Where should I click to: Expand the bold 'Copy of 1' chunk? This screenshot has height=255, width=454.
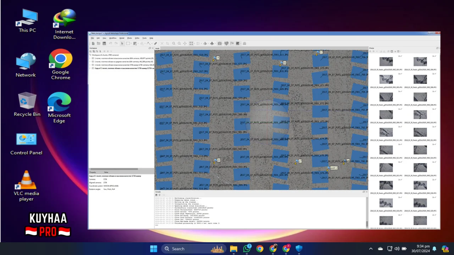tap(90, 68)
